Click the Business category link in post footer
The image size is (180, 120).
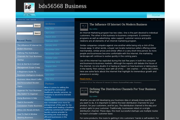(x=137, y=82)
